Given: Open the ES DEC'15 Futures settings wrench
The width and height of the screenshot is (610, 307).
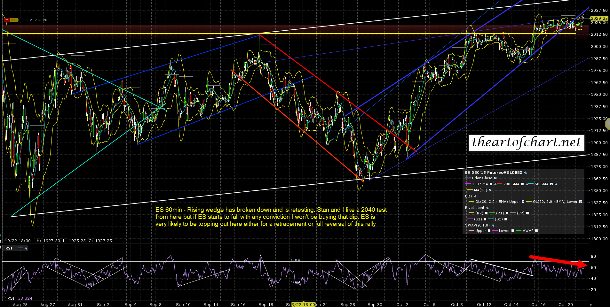Looking at the screenshot, I should (525, 173).
